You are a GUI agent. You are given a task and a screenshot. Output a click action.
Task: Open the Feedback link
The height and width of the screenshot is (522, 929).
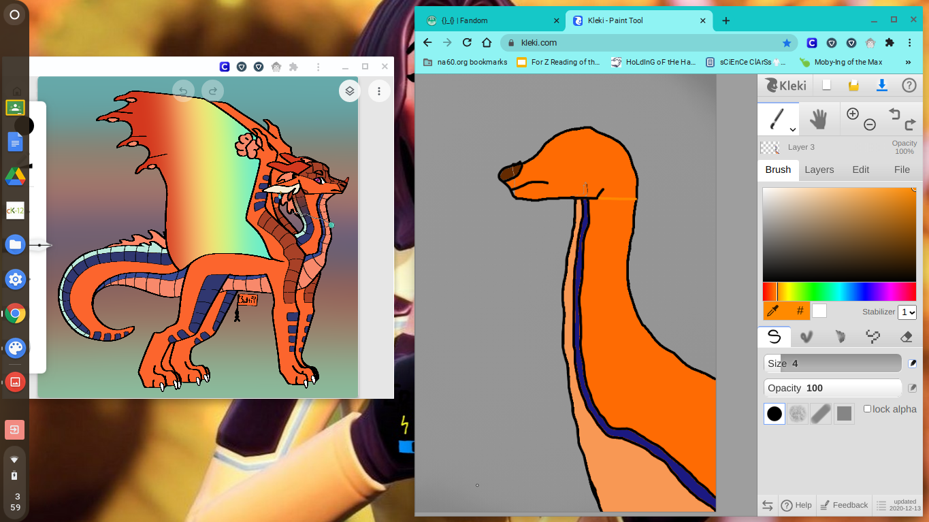844,505
